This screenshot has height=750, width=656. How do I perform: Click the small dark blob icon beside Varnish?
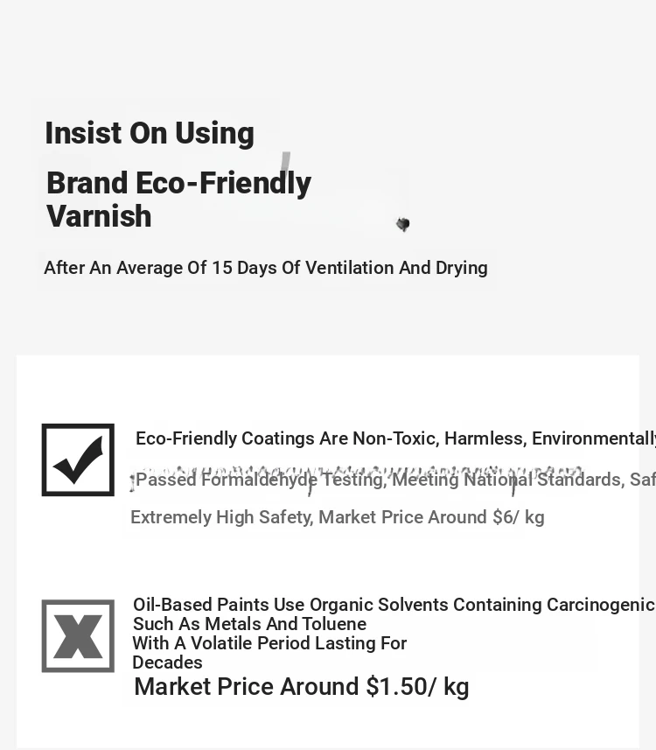[402, 224]
